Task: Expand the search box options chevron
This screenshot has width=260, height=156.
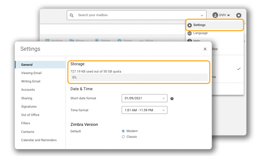Action: coord(202,15)
